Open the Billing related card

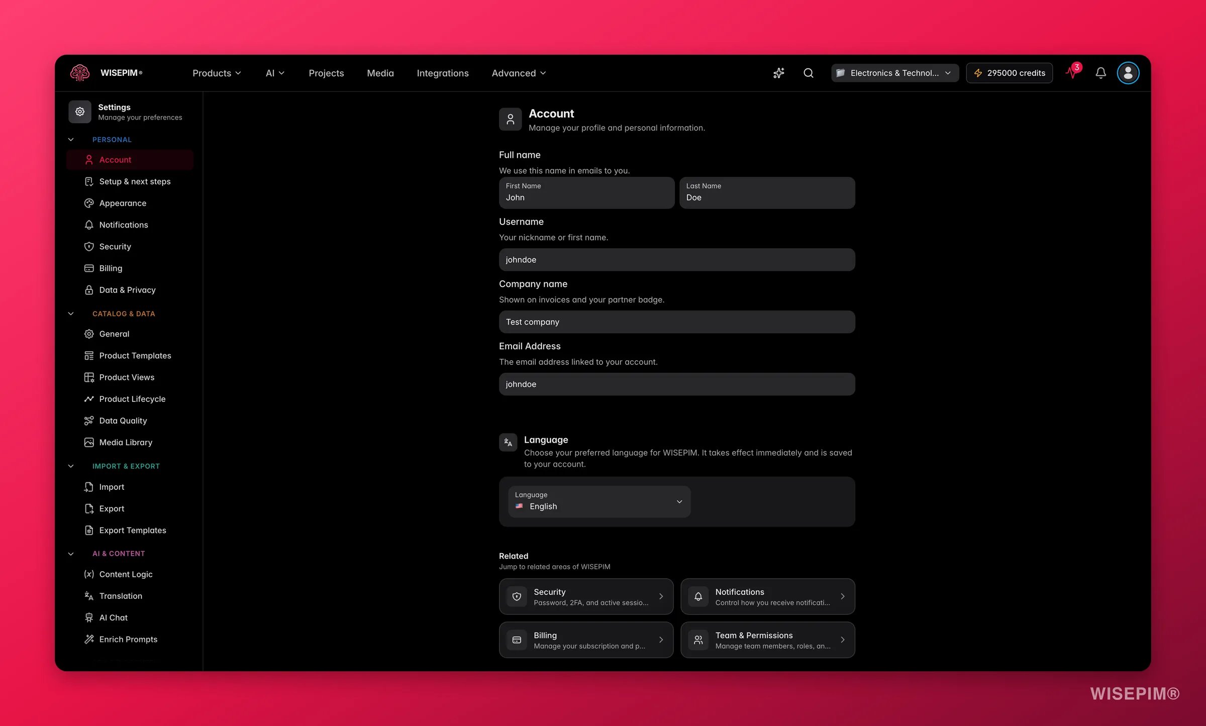pyautogui.click(x=586, y=640)
